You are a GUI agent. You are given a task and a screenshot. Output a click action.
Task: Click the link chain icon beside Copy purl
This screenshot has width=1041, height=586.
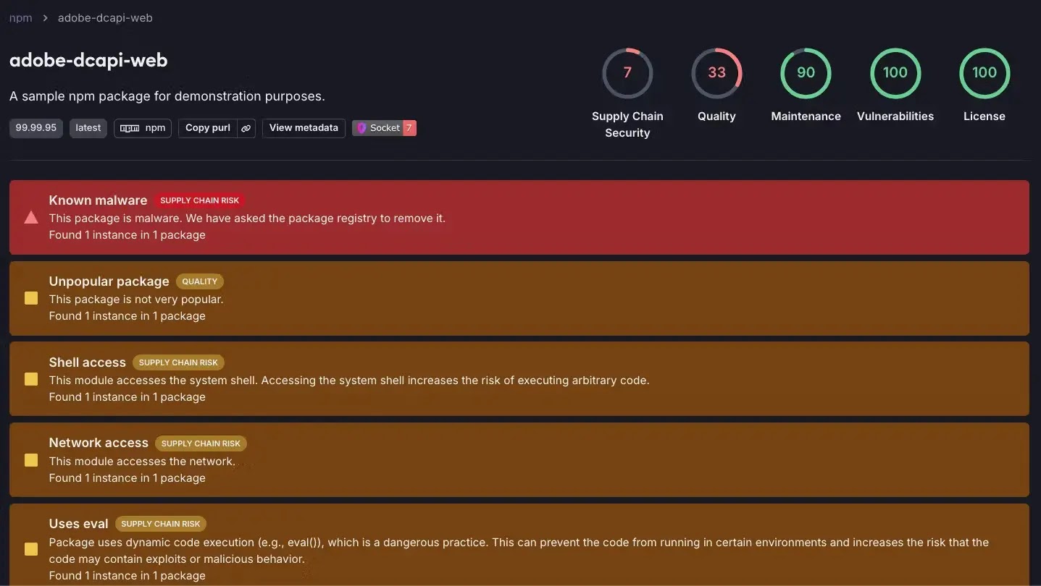coord(246,128)
